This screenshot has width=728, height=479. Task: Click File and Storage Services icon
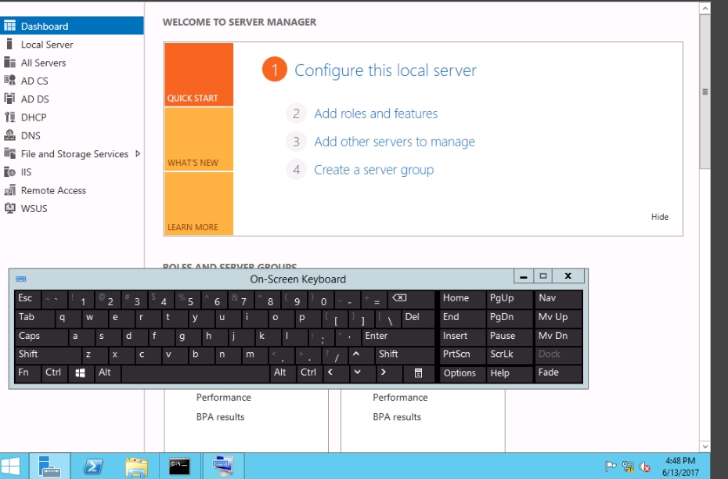point(9,153)
